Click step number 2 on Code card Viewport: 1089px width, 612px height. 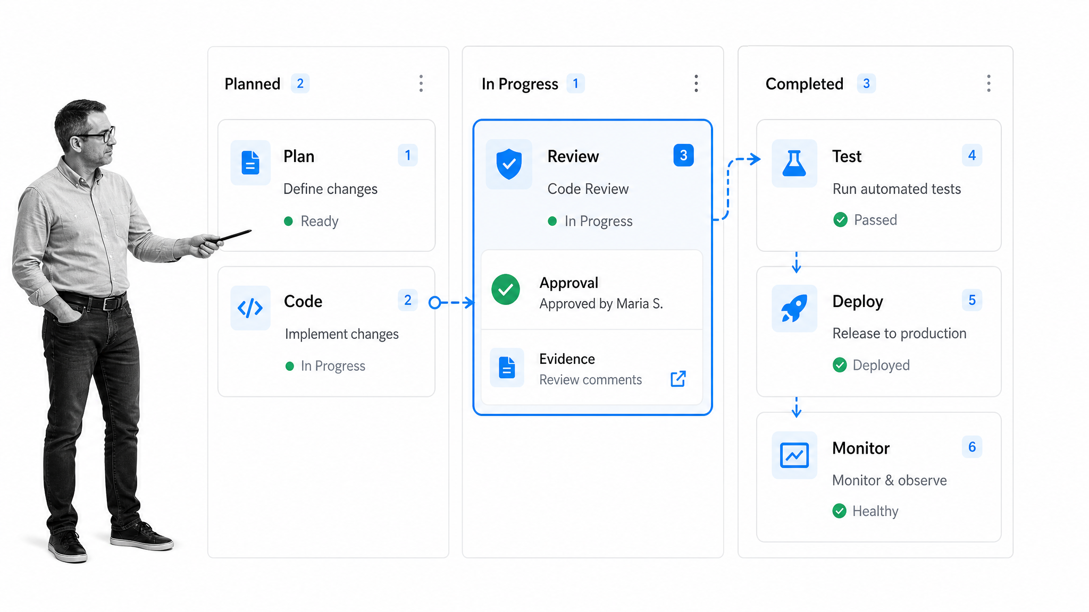[x=408, y=300]
